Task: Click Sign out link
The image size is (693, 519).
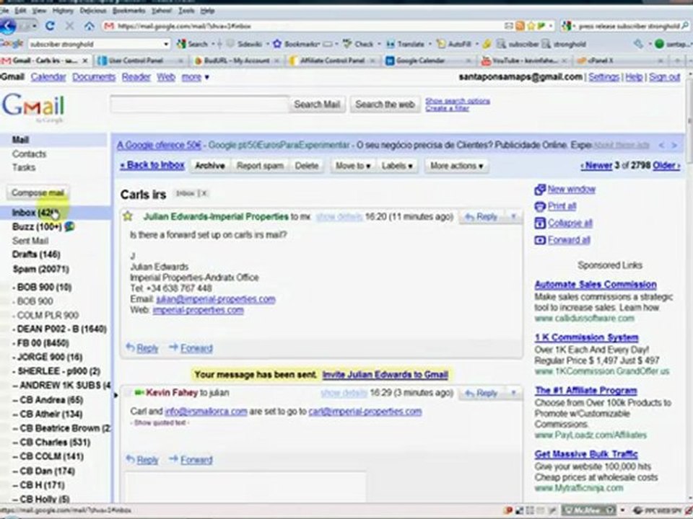Action: coord(664,77)
